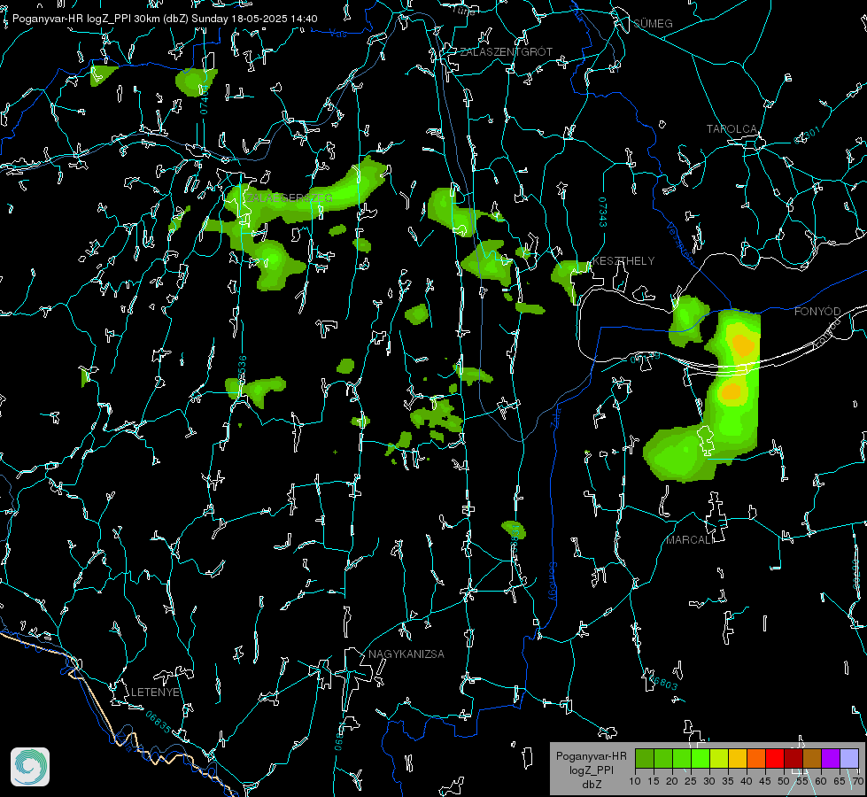867x797 pixels.
Task: Click the legend scale value 40
Action: pos(747,782)
